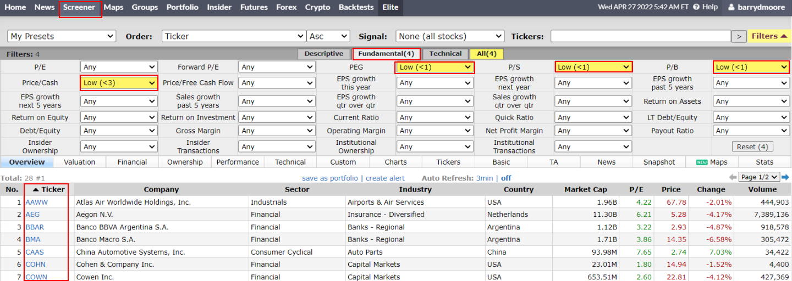Click the tickers submit arrow button
This screenshot has width=792, height=281.
coord(739,36)
